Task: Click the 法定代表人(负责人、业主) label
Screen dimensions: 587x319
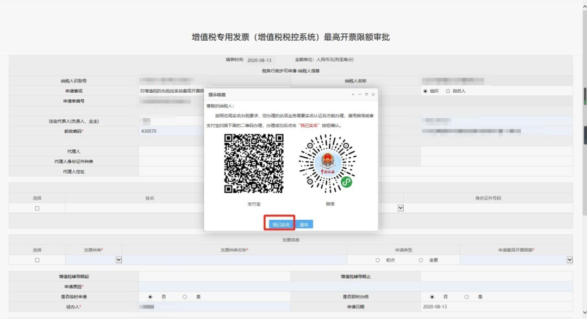Action: point(74,121)
